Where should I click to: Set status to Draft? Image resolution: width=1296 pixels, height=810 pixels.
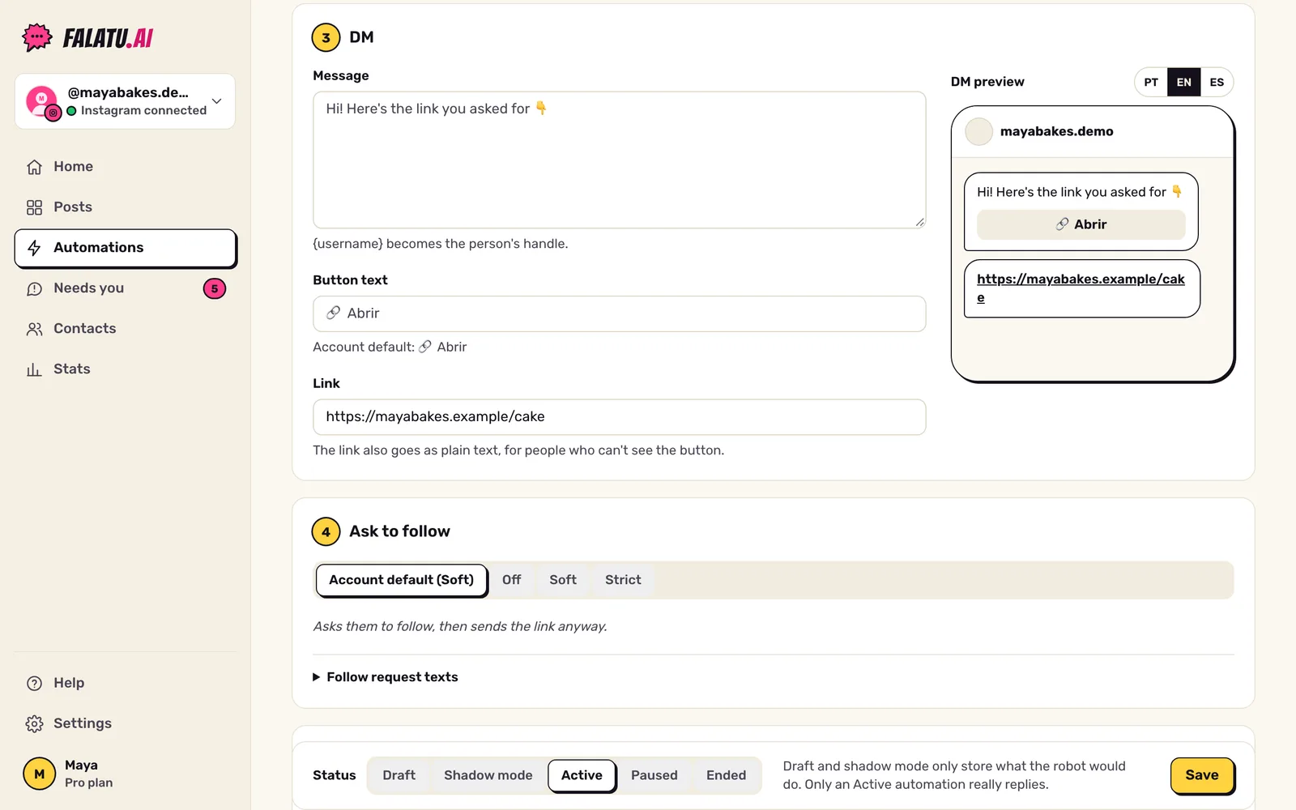click(399, 775)
